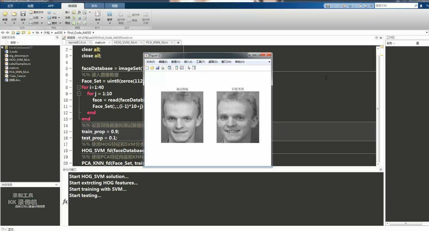Switch to the Publish (发布) ribbon tab

click(x=94, y=6)
